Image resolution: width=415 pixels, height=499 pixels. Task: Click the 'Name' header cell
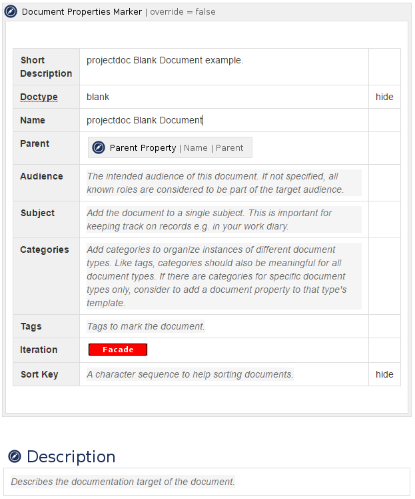(47, 120)
